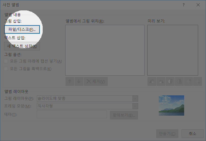Rotate picture clockwise icon
The image size is (206, 141).
coord(161,81)
